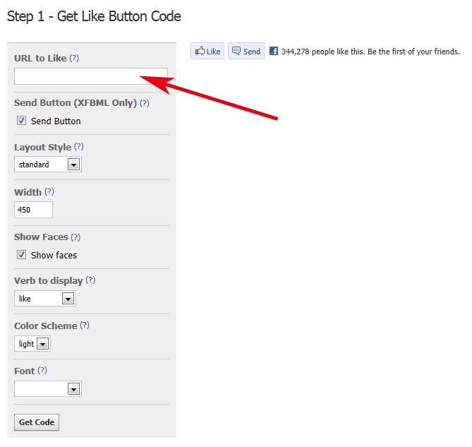Image resolution: width=472 pixels, height=447 pixels.
Task: Click the Facebook logo icon
Action: tap(274, 51)
